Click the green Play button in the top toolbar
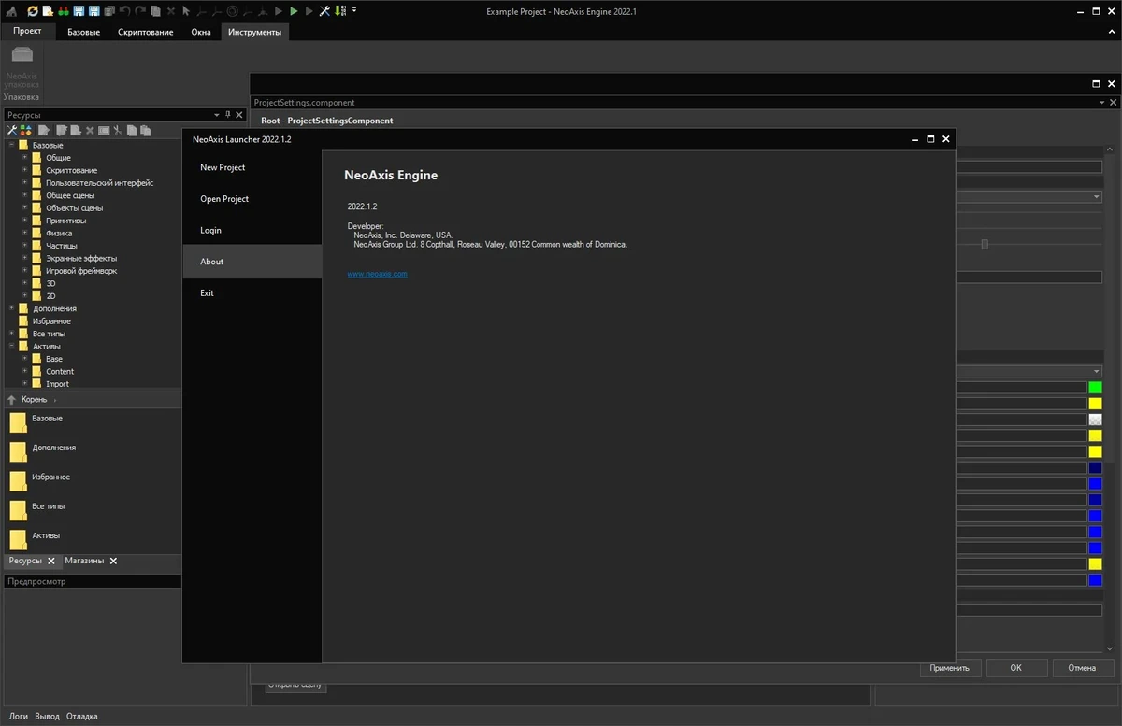 pyautogui.click(x=294, y=11)
